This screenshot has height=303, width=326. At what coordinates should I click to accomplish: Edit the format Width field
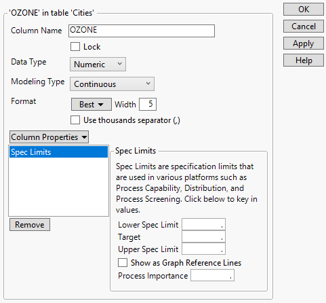[x=148, y=105]
